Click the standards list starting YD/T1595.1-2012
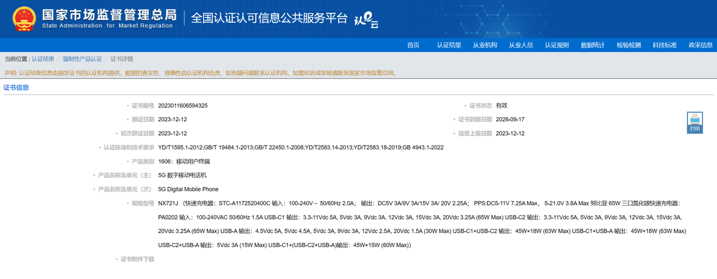The height and width of the screenshot is (279, 717). (x=301, y=147)
